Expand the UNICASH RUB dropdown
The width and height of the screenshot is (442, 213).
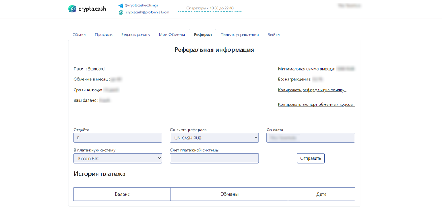point(214,138)
